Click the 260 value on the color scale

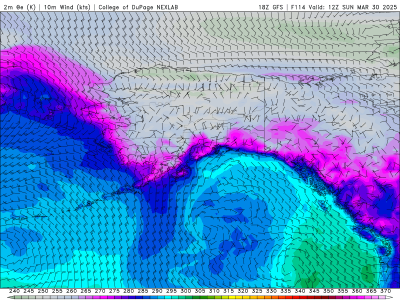coord(71,291)
